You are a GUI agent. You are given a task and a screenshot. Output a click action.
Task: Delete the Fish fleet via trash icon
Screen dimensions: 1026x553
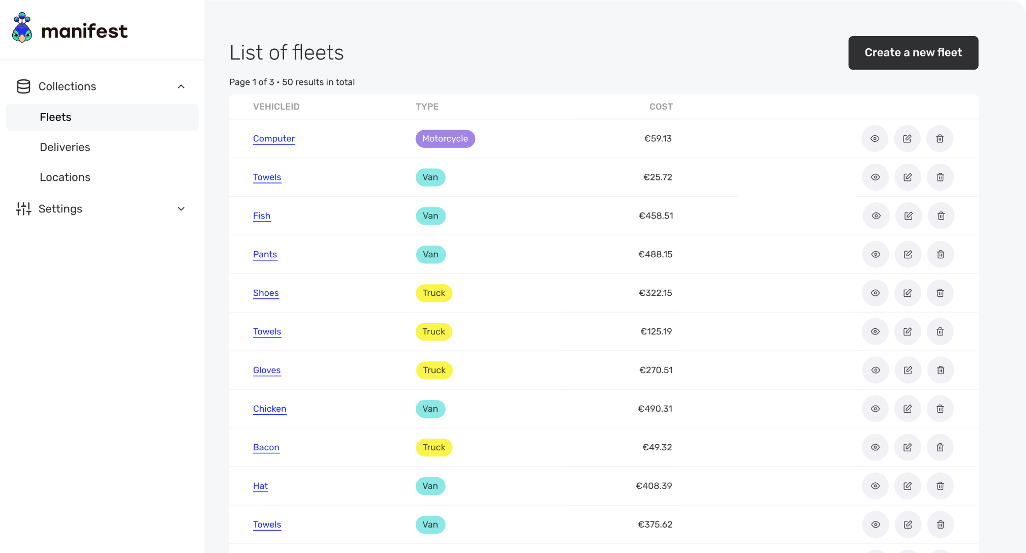tap(941, 216)
